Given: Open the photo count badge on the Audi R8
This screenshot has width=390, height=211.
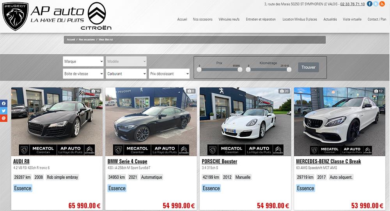Looking at the screenshot, I should tap(96, 91).
